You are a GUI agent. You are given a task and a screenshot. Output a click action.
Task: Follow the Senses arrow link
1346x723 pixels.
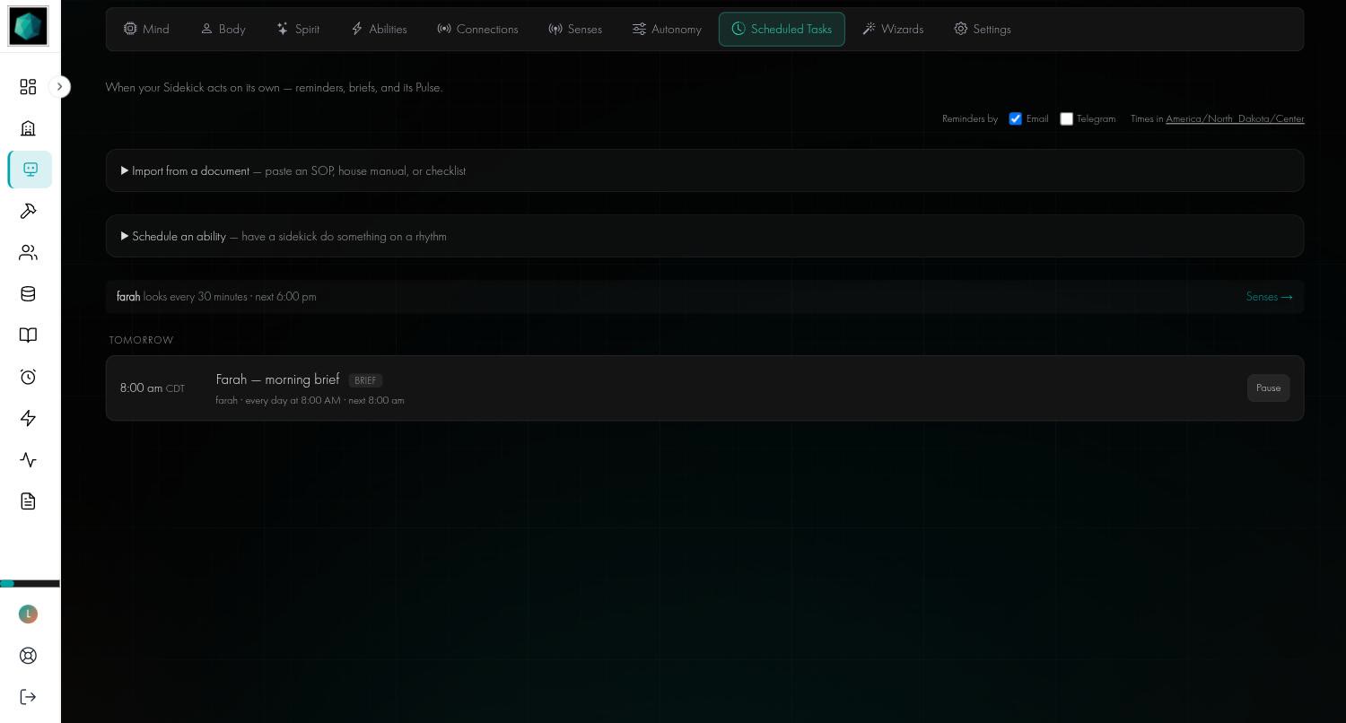(1269, 297)
